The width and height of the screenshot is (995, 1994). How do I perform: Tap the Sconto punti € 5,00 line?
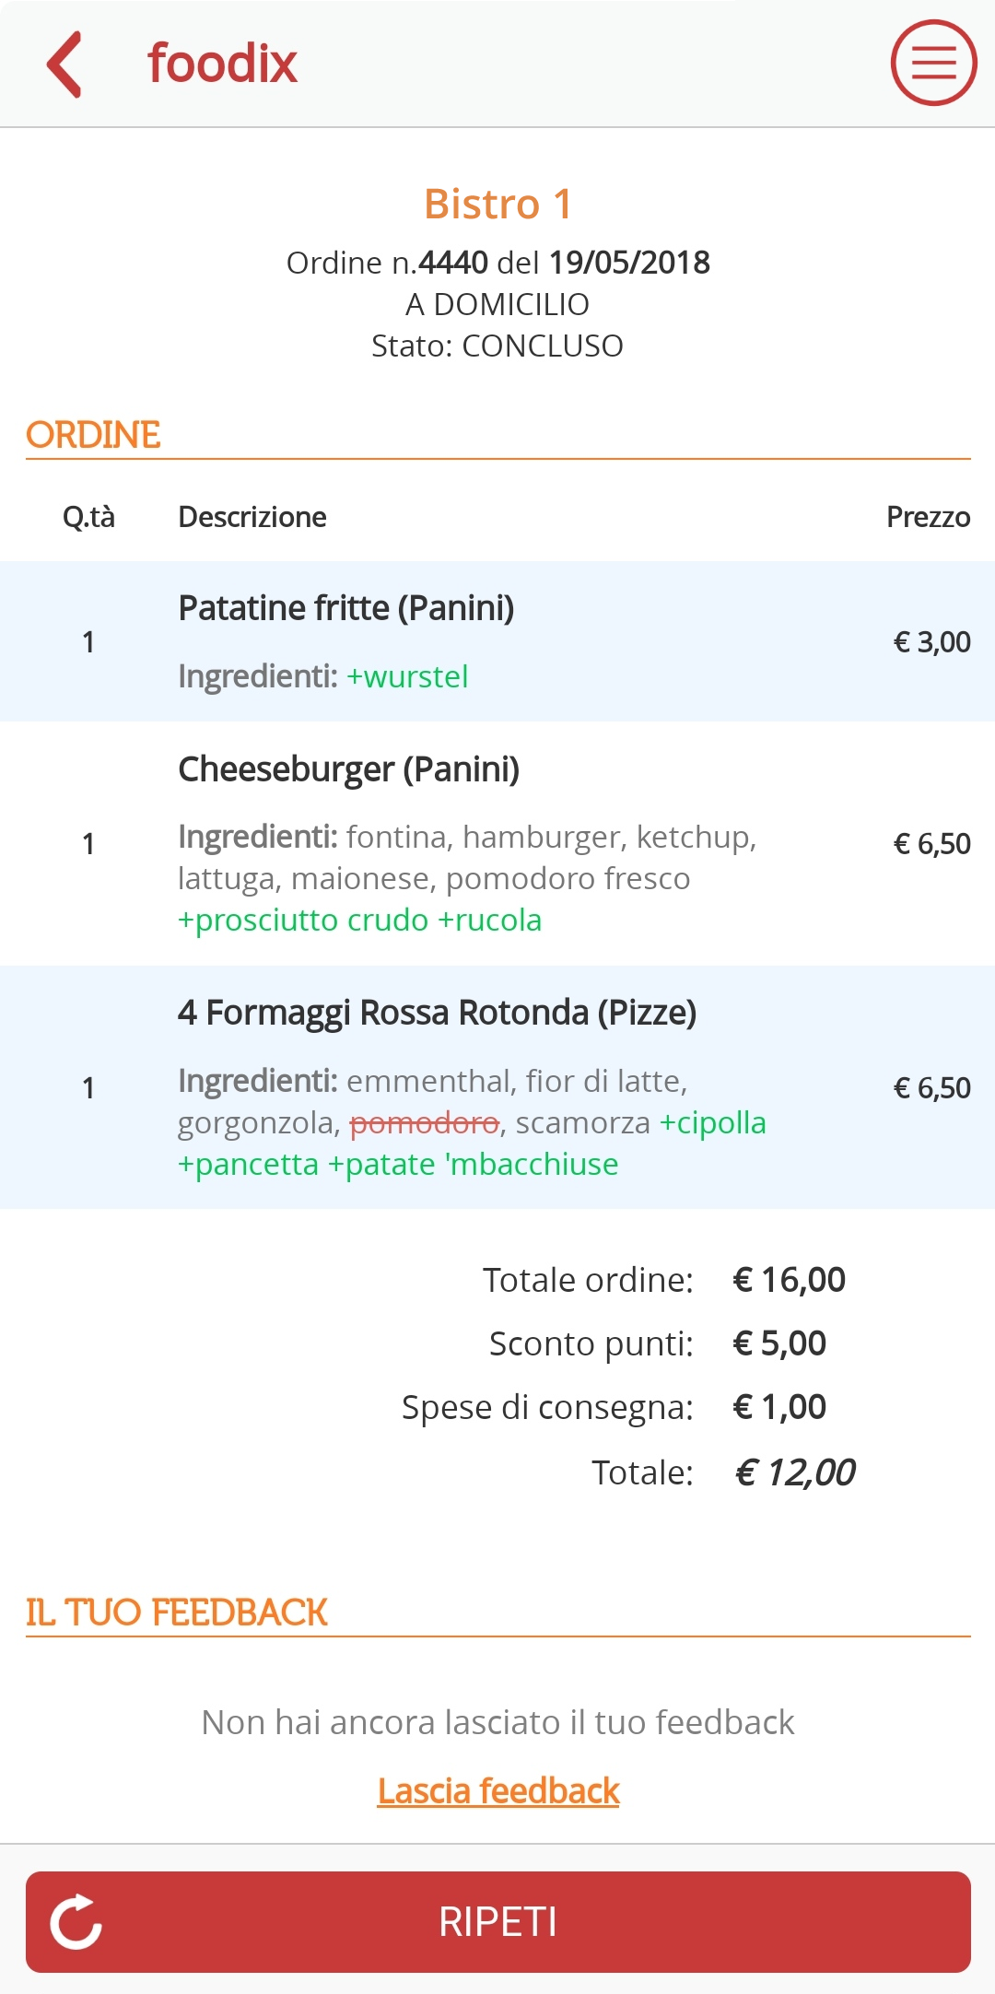click(657, 1343)
